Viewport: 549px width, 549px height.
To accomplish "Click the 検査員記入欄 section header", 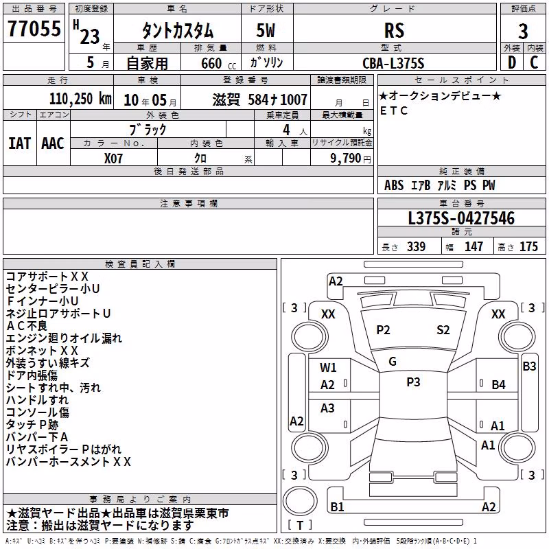I will pyautogui.click(x=140, y=264).
